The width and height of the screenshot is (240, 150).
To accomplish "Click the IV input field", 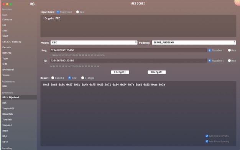I will tap(128, 61).
